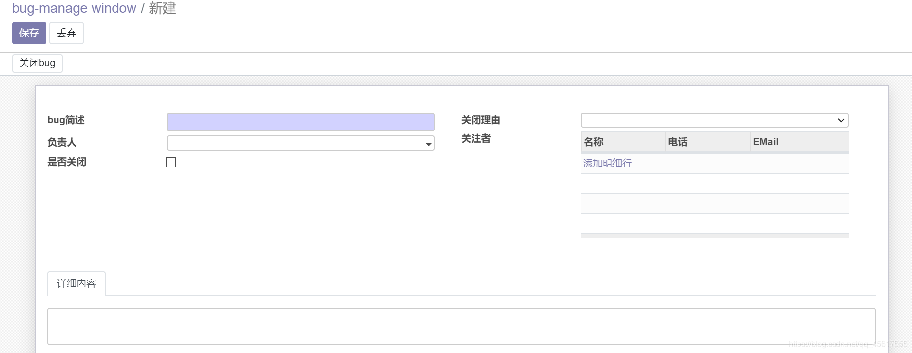Screen dimensions: 912x353
Task: Click the 保存 save button
Action: coord(29,33)
